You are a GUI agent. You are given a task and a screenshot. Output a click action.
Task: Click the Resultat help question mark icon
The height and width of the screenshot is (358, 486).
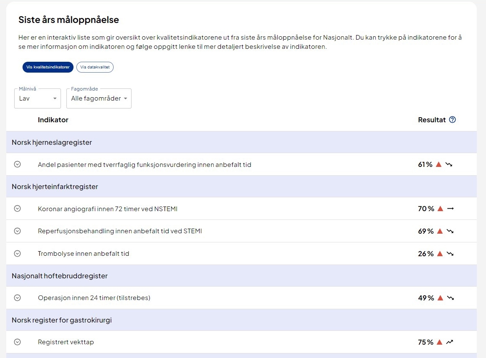(452, 120)
